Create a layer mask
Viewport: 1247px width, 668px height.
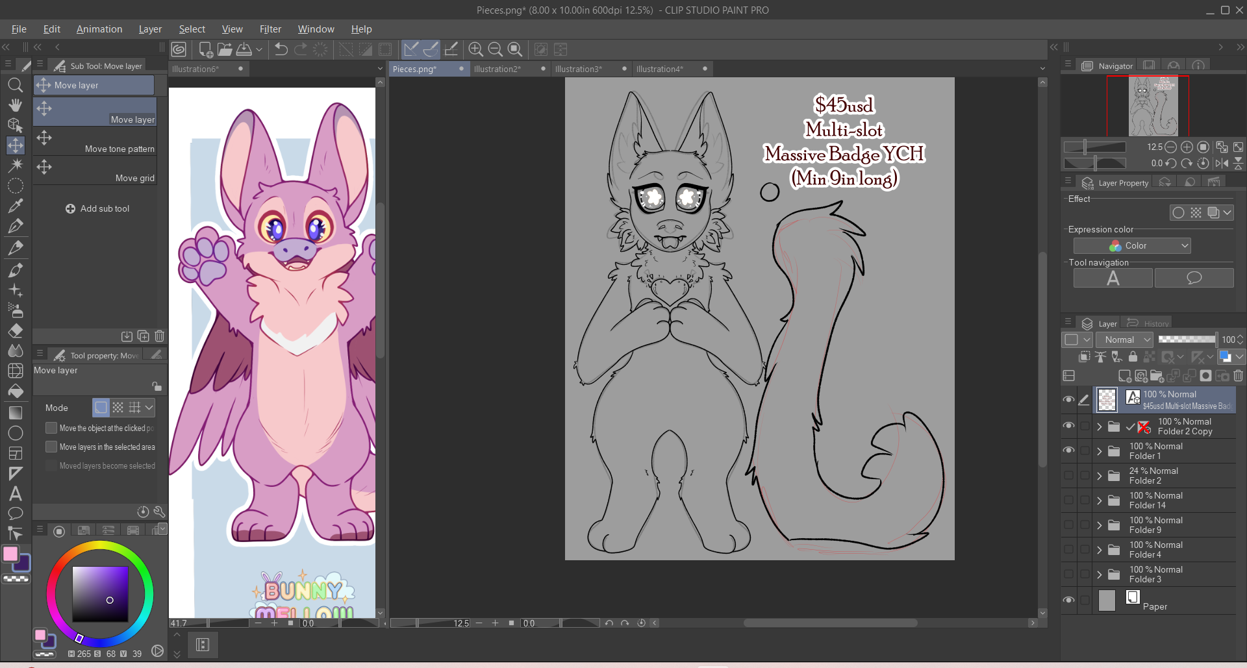(x=1206, y=376)
